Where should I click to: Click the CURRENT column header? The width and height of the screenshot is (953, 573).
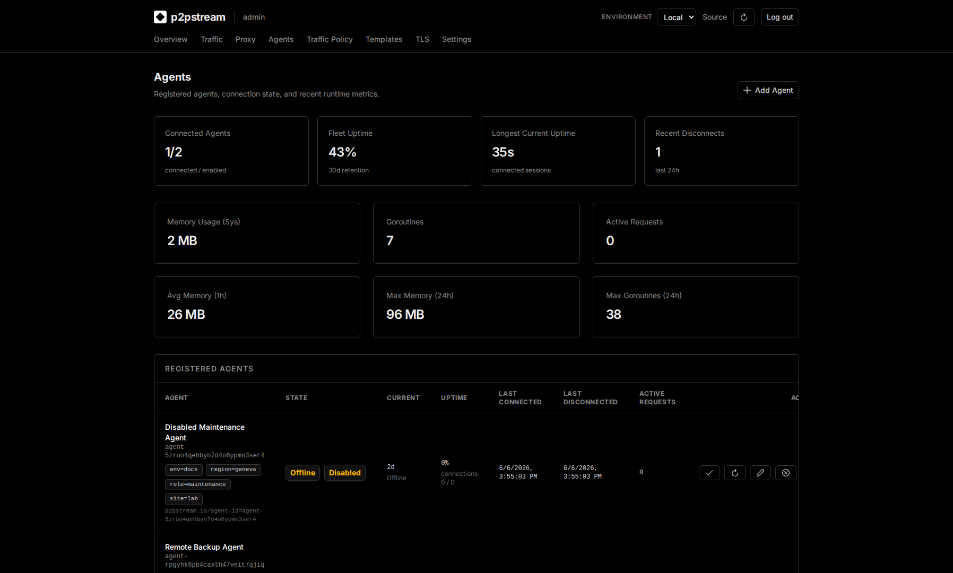click(x=403, y=398)
